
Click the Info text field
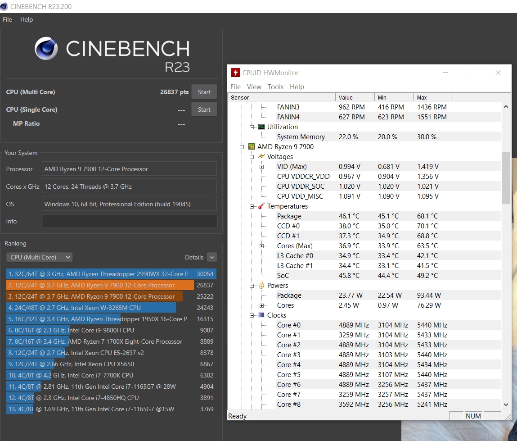click(130, 221)
